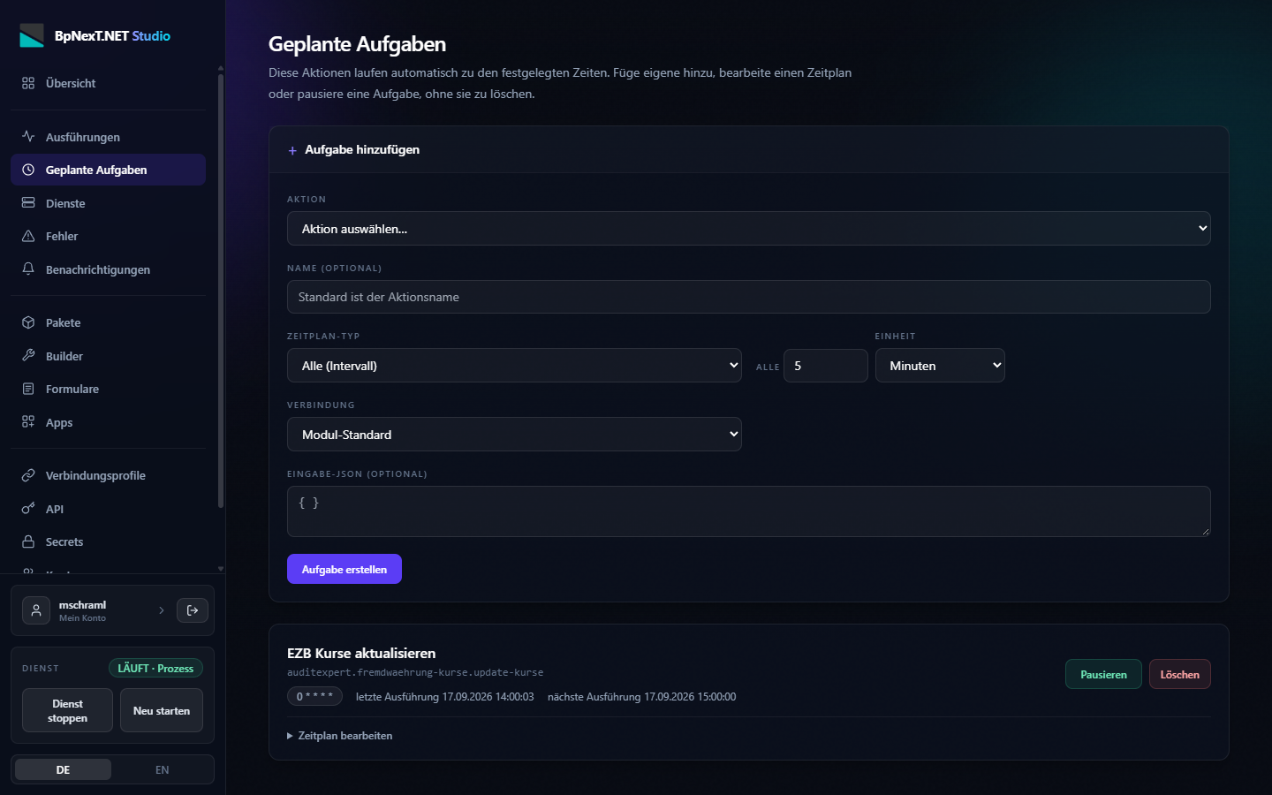The height and width of the screenshot is (795, 1272).
Task: Click the logout icon next to mschraml
Action: [193, 610]
